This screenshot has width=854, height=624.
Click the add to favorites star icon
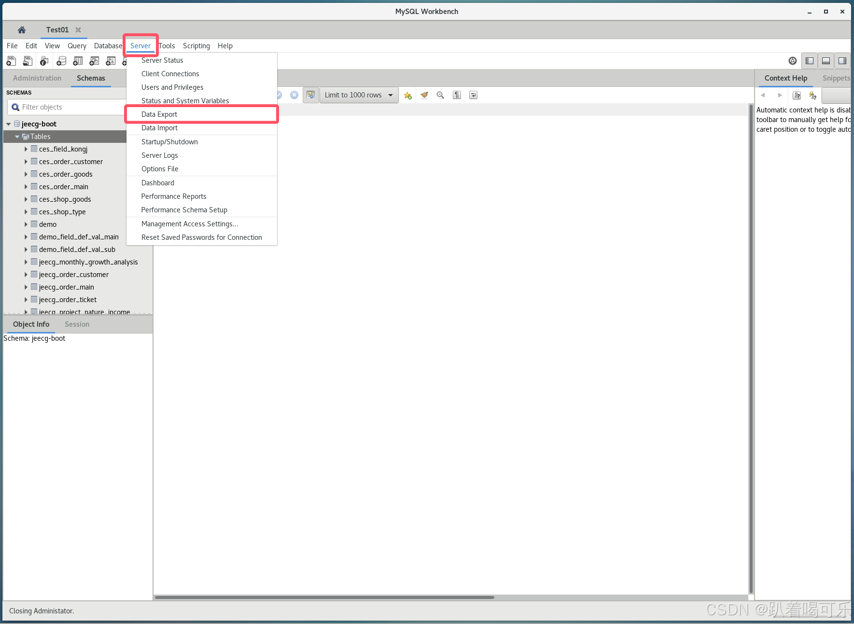[408, 95]
